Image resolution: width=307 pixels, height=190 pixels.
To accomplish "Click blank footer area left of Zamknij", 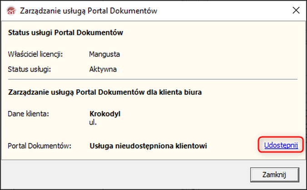I will coord(127,174).
